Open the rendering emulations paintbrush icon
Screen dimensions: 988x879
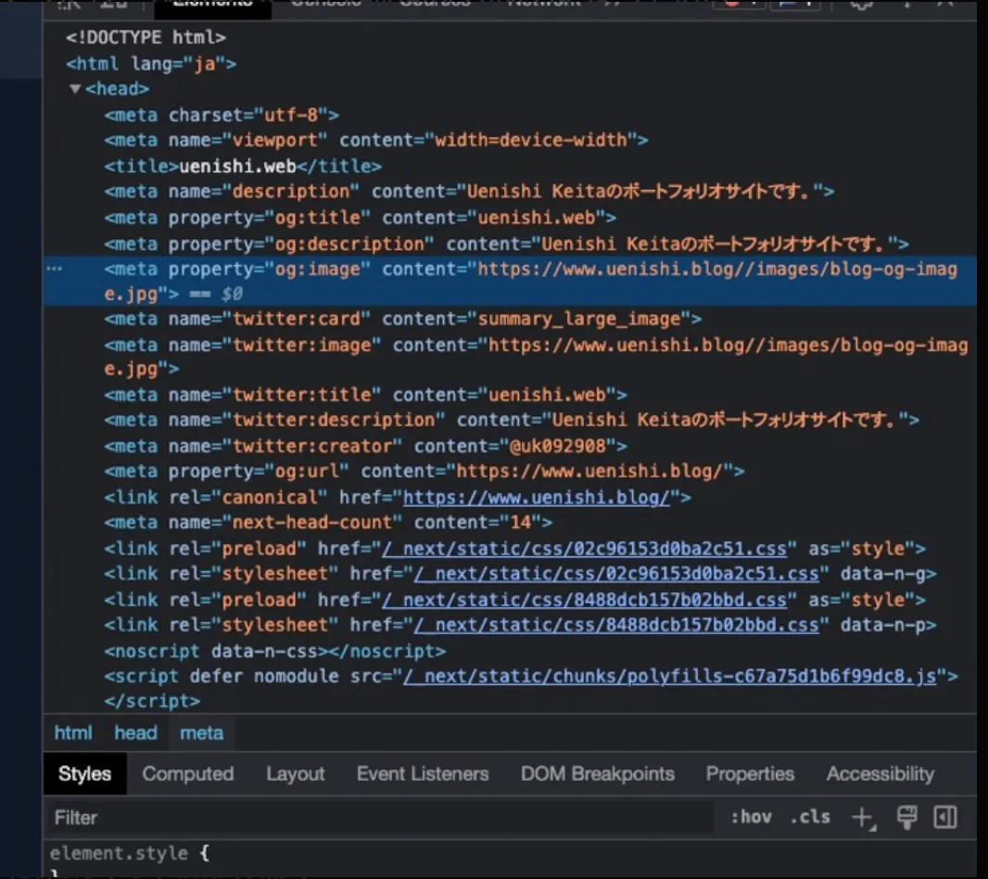(x=906, y=818)
